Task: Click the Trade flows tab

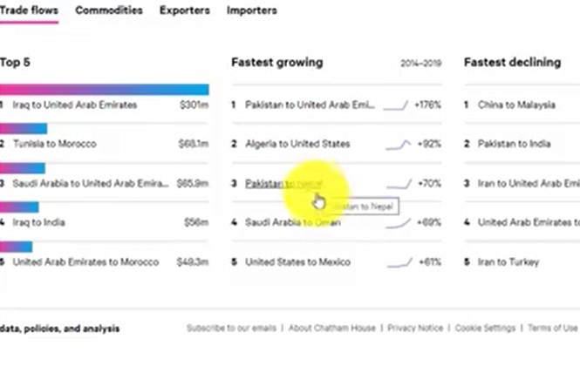Action: tap(29, 10)
